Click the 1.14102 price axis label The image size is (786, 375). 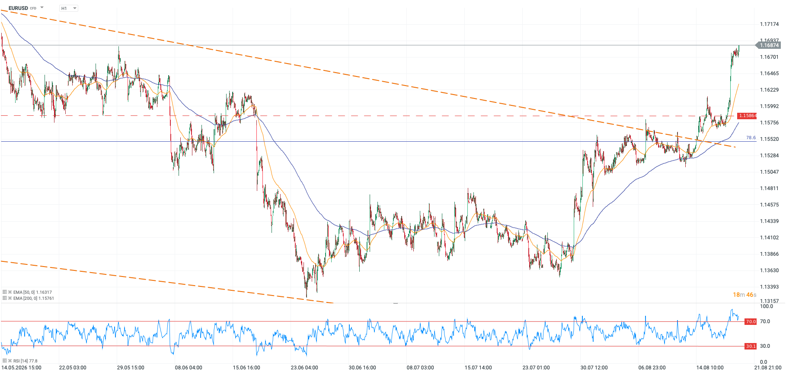770,238
